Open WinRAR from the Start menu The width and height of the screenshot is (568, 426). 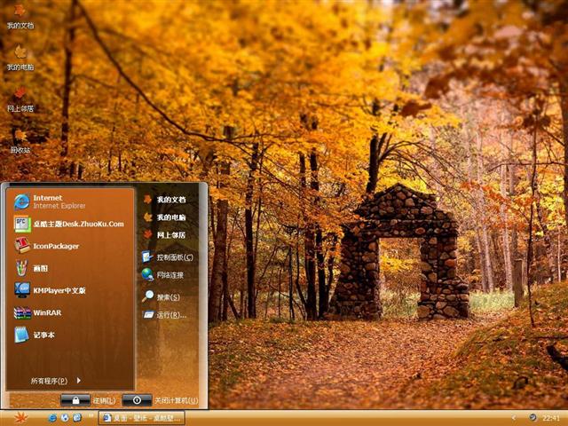click(46, 312)
